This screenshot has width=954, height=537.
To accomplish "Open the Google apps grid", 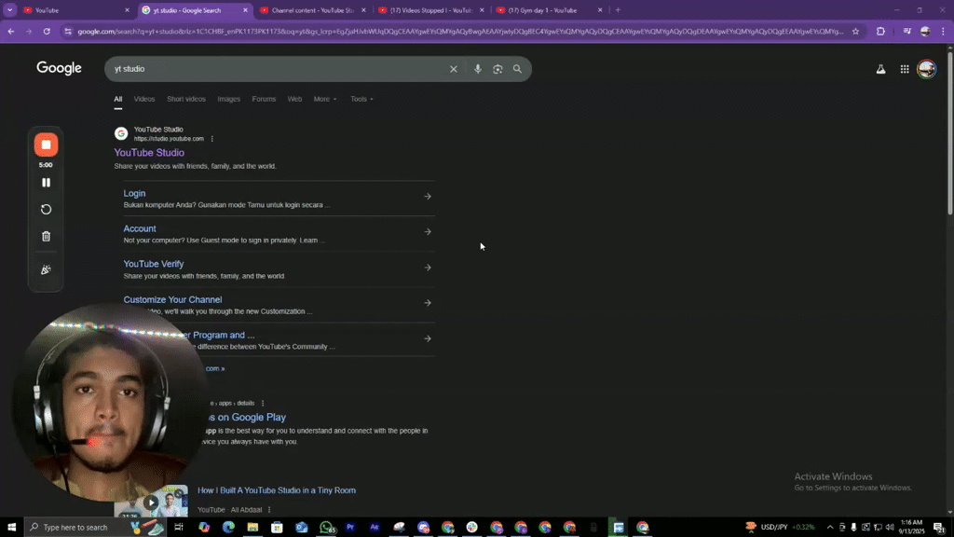I will (905, 69).
